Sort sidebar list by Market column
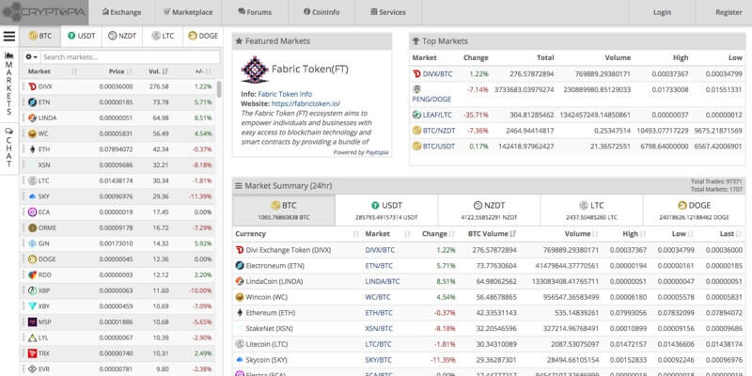 [53, 71]
